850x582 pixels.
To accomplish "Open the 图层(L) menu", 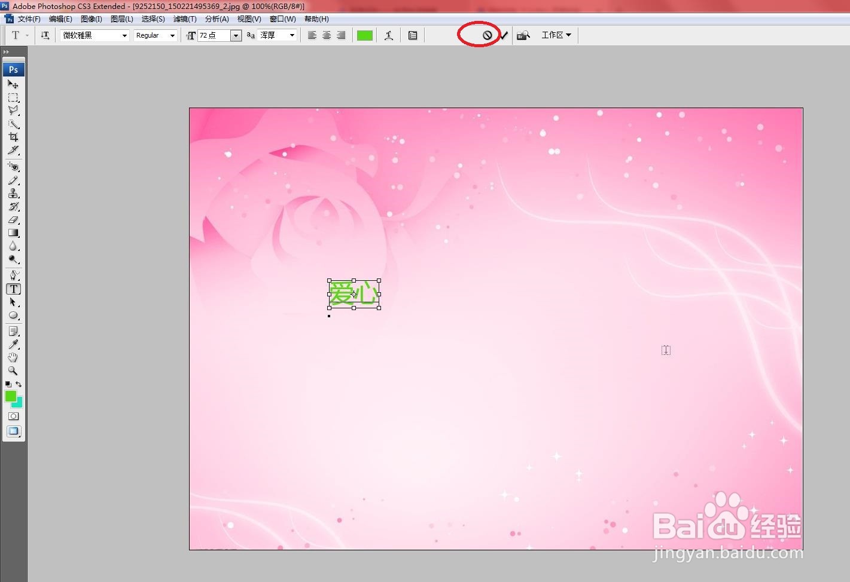I will tap(122, 19).
